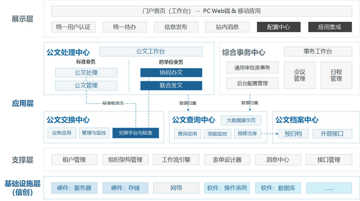Click the 表单设计器 box

coord(227,160)
